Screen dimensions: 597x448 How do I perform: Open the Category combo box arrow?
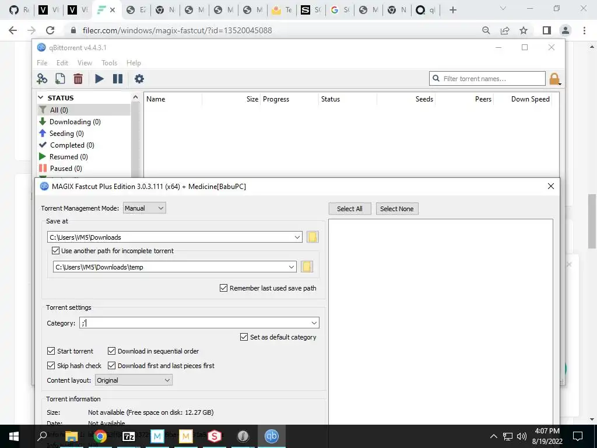[x=314, y=323]
